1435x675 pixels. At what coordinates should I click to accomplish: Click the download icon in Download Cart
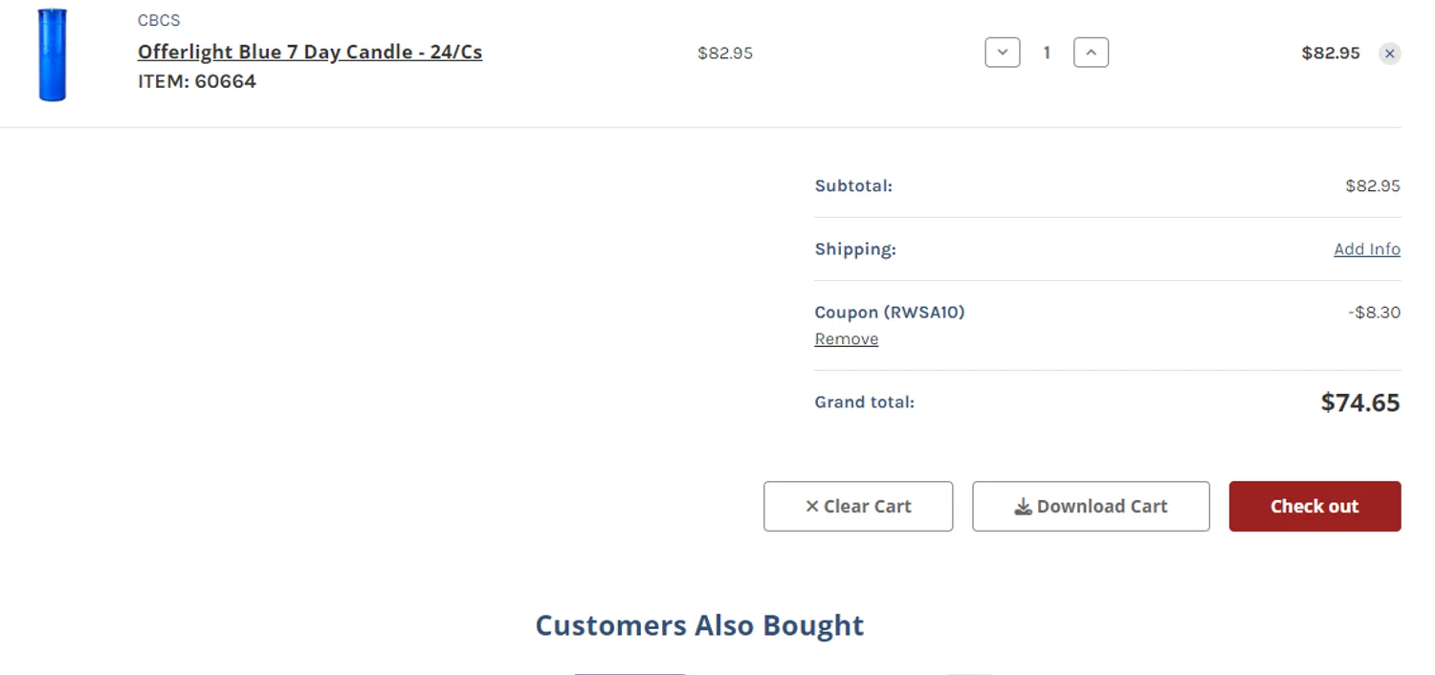(1023, 507)
